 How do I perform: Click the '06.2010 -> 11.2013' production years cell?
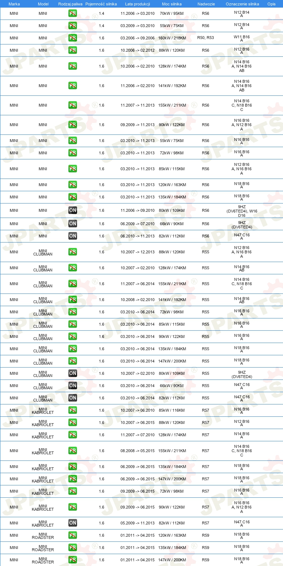point(138,236)
